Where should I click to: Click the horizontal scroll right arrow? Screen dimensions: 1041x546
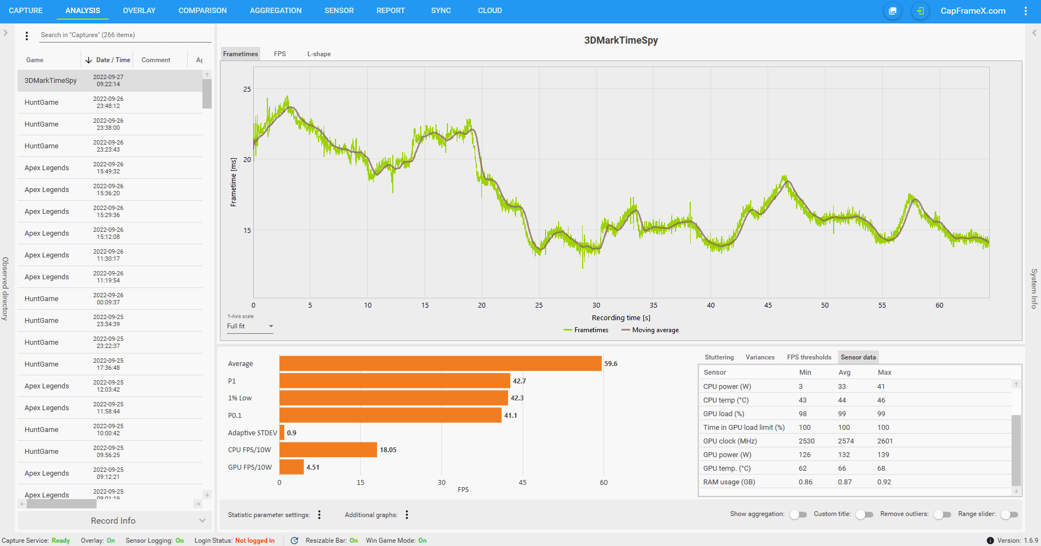198,504
